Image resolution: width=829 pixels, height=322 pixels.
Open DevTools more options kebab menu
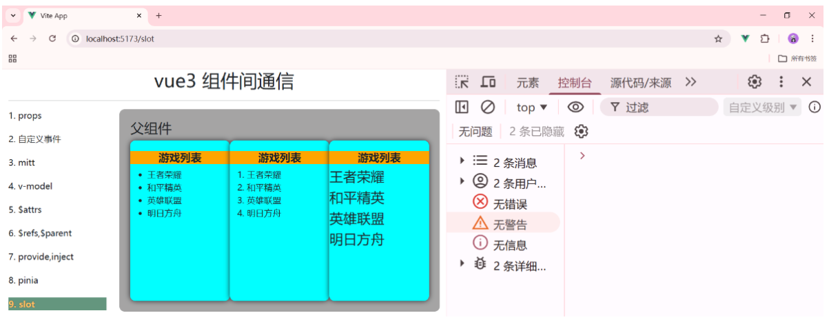click(781, 82)
